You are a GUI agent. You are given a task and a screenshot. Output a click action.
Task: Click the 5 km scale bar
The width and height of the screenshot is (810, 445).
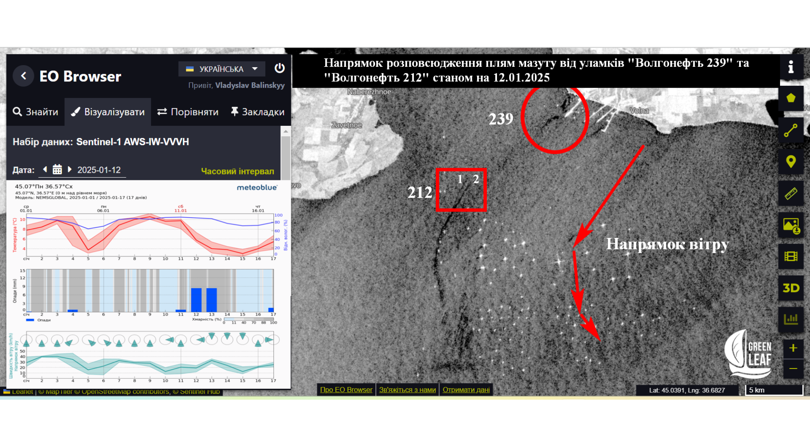click(x=774, y=390)
